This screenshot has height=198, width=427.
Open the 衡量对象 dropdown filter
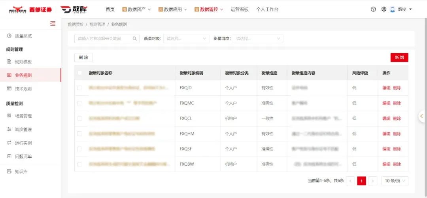coord(186,39)
